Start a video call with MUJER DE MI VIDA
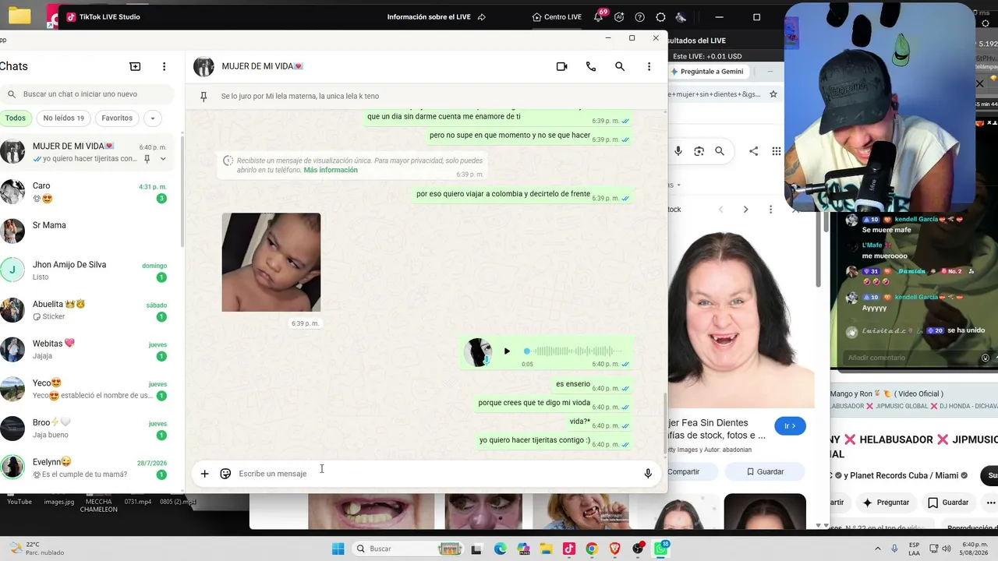 coord(561,67)
